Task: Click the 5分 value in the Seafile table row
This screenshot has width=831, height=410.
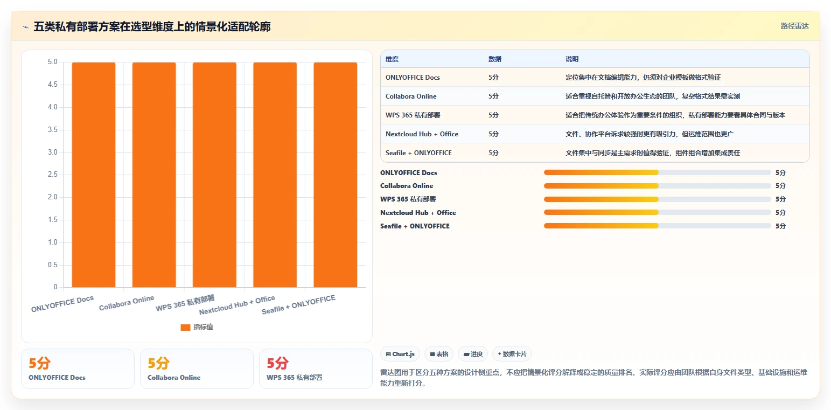Action: (493, 153)
